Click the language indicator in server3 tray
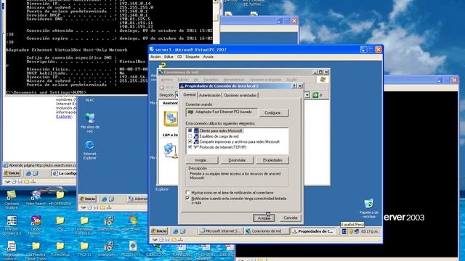 click(344, 231)
